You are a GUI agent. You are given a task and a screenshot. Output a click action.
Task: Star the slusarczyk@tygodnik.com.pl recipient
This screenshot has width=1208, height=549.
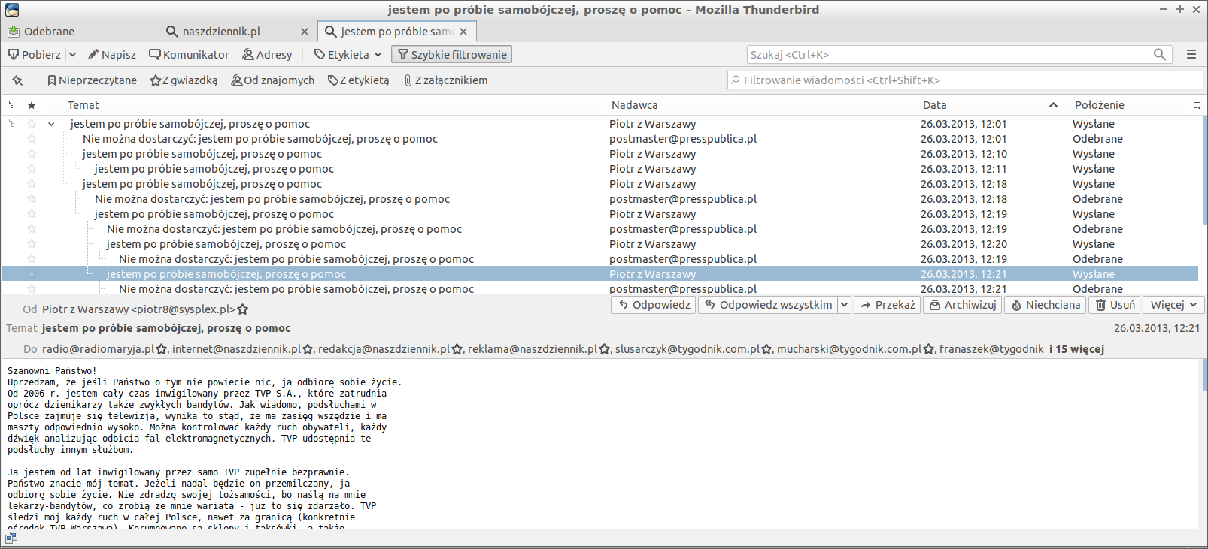[766, 349]
